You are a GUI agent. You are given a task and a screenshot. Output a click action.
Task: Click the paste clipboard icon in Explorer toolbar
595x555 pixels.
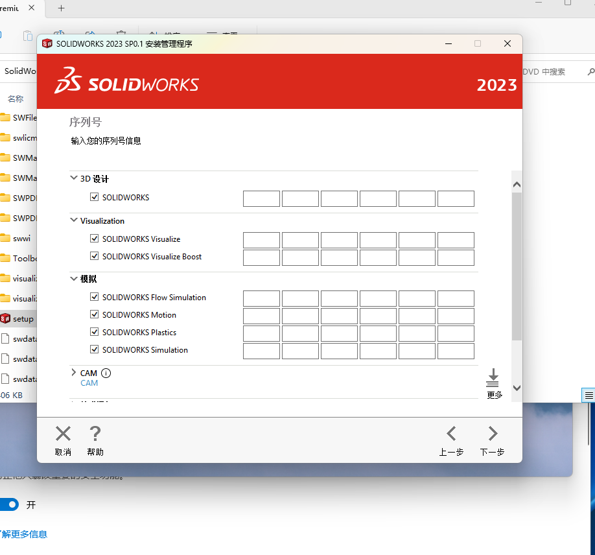point(28,36)
